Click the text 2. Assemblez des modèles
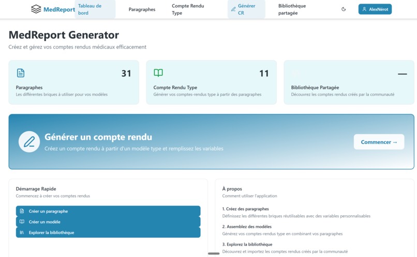The width and height of the screenshot is (417, 257). [247, 227]
